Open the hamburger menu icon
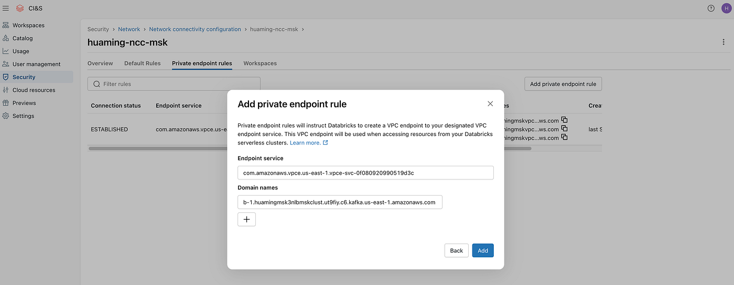 [x=6, y=8]
